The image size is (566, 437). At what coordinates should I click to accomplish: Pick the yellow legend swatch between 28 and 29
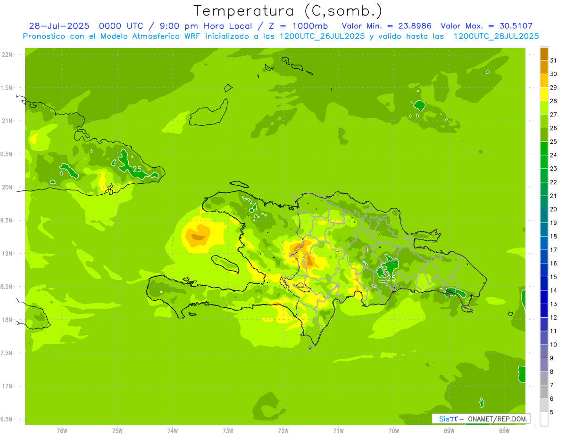coord(544,94)
